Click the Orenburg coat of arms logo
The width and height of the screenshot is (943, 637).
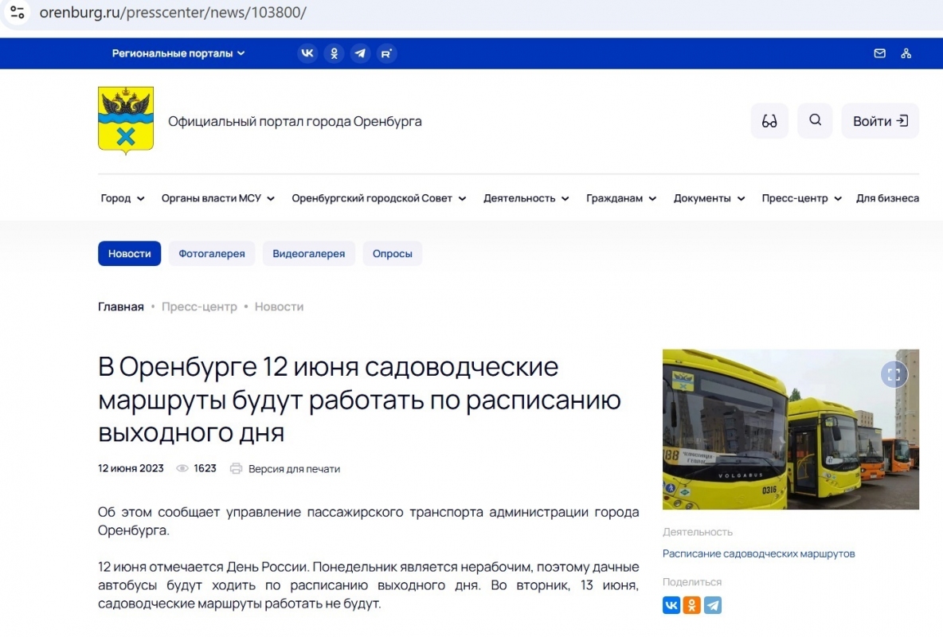click(x=126, y=119)
